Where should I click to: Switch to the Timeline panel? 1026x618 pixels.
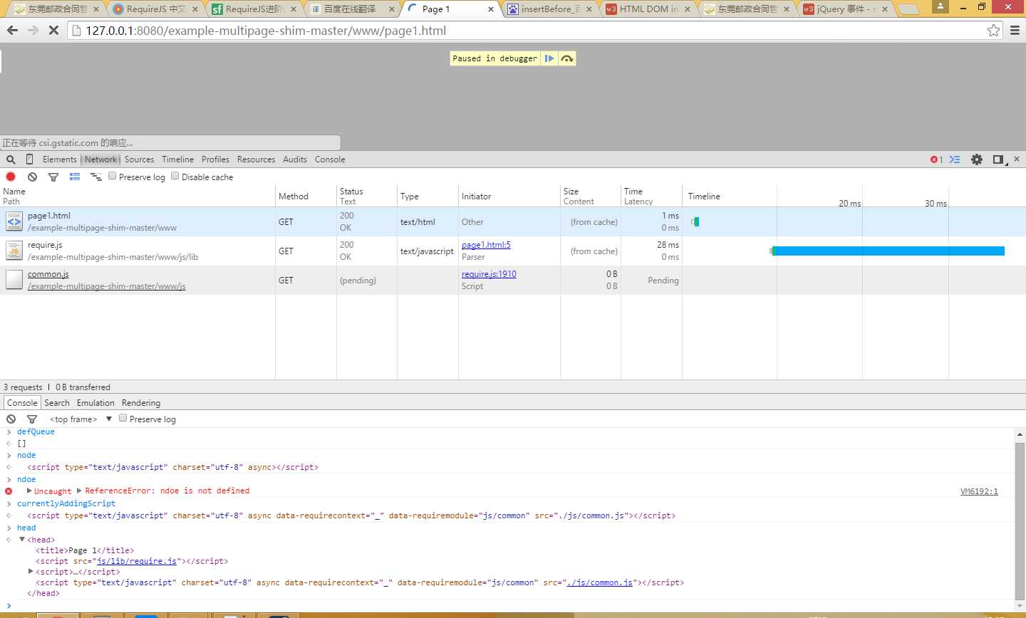point(177,159)
